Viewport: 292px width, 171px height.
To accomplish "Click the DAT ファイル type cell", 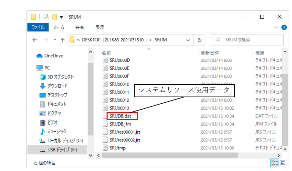I will (x=266, y=116).
